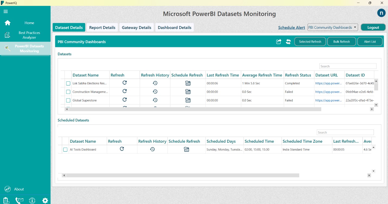
Task: Click the PowerBI Datasets Monitoring sidebar icon
Action: coord(8,48)
